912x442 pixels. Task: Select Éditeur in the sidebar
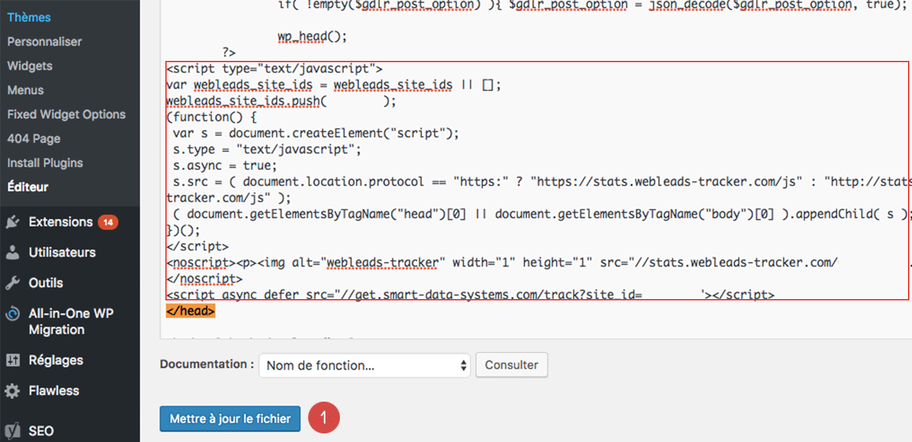point(28,187)
